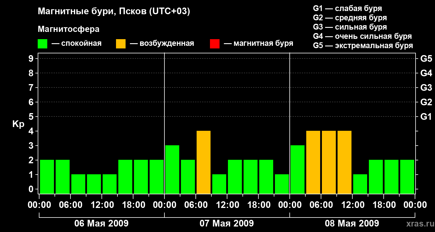The height and width of the screenshot is (232, 435).
Task: Click the '06:00' time label of 08 Мая
Action: tap(321, 205)
